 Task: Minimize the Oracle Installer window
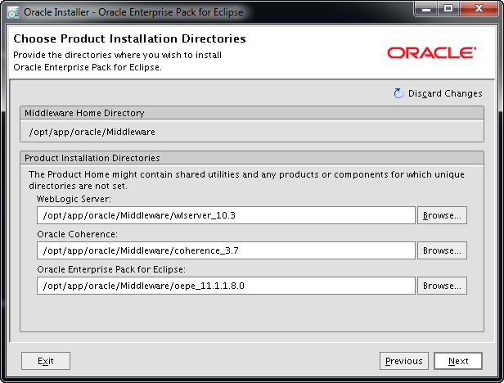[426, 9]
